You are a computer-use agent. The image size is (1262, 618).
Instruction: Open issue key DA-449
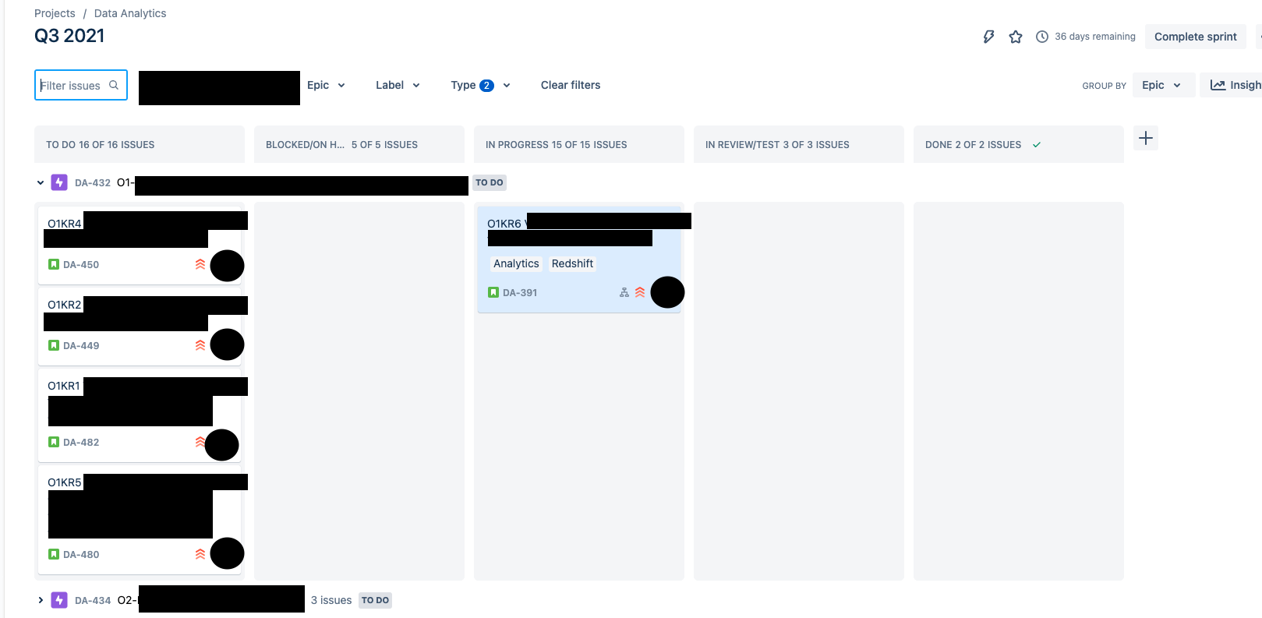click(x=81, y=345)
